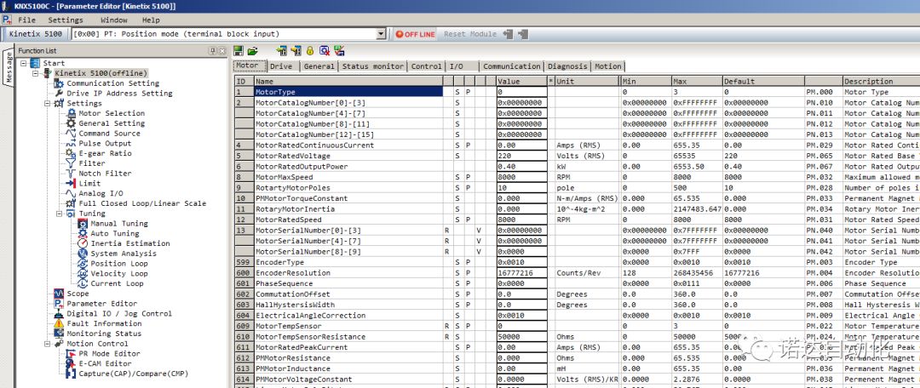Switch to the Communication tab
The height and width of the screenshot is (388, 920).
(x=512, y=66)
